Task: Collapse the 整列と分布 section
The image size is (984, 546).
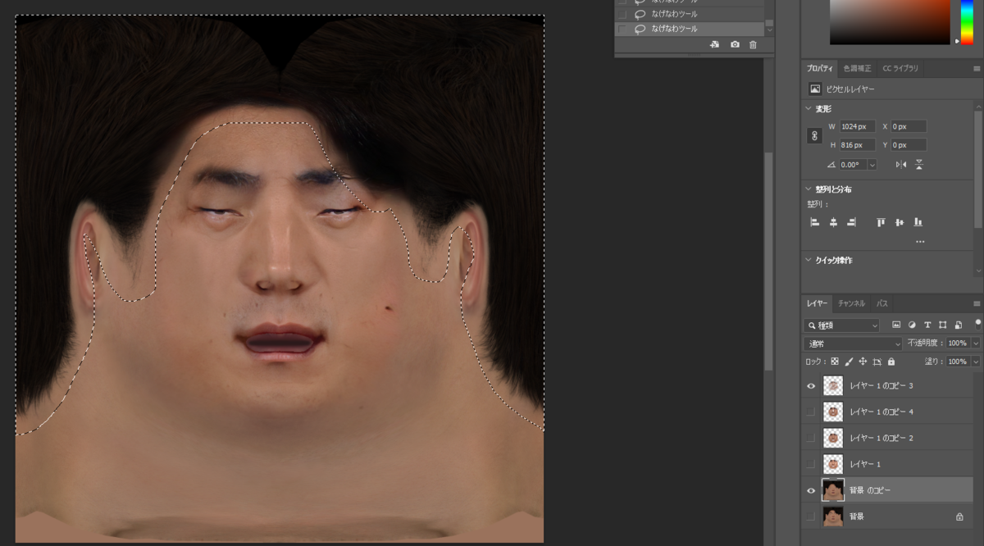Action: (808, 189)
